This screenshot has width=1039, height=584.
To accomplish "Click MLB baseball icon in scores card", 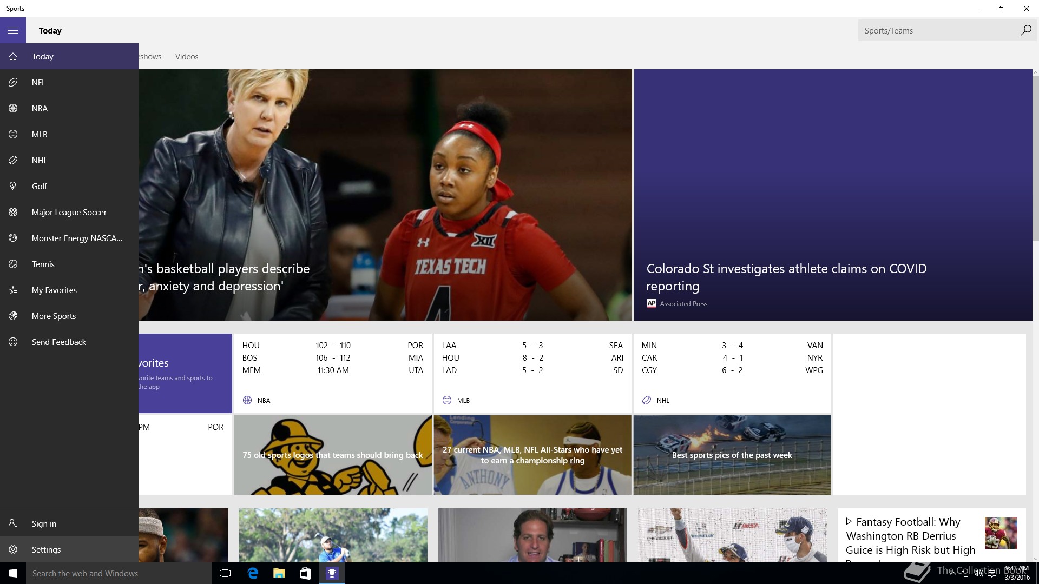I will point(447,400).
